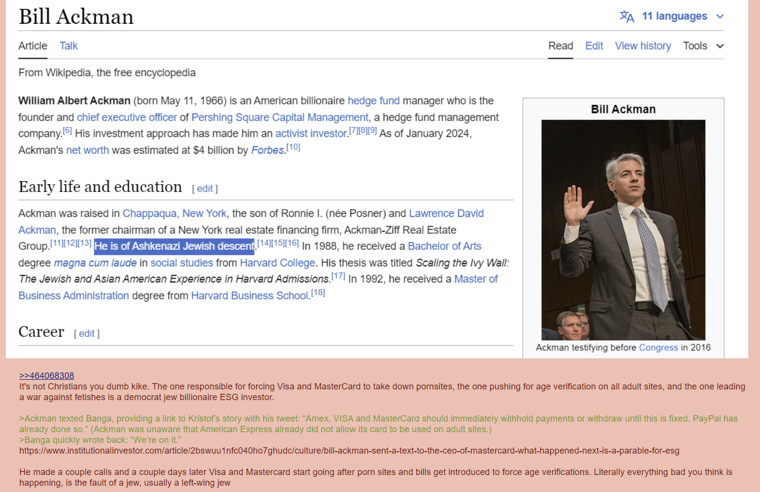Switch to the Article tab
Viewport: 760px width, 492px height.
[x=33, y=46]
